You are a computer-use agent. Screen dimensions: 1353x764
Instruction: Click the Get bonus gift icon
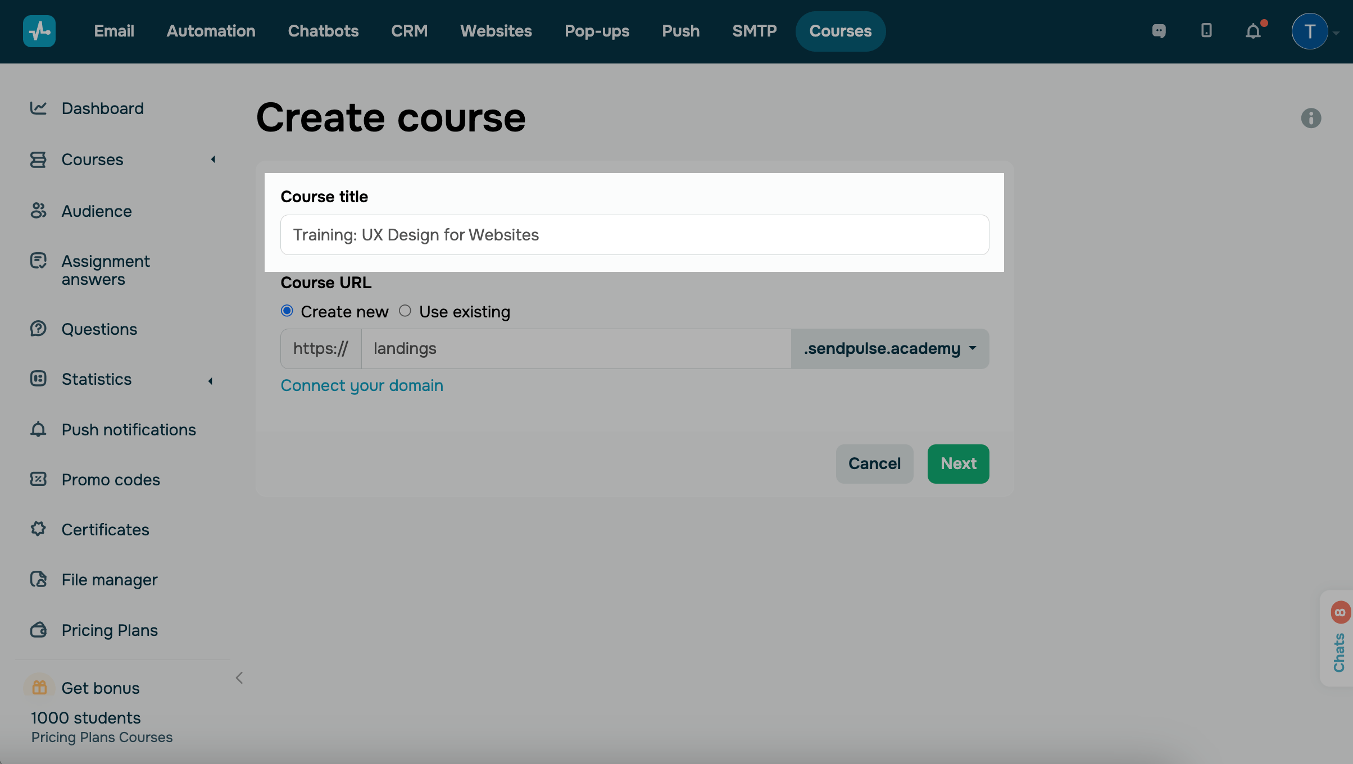(39, 687)
